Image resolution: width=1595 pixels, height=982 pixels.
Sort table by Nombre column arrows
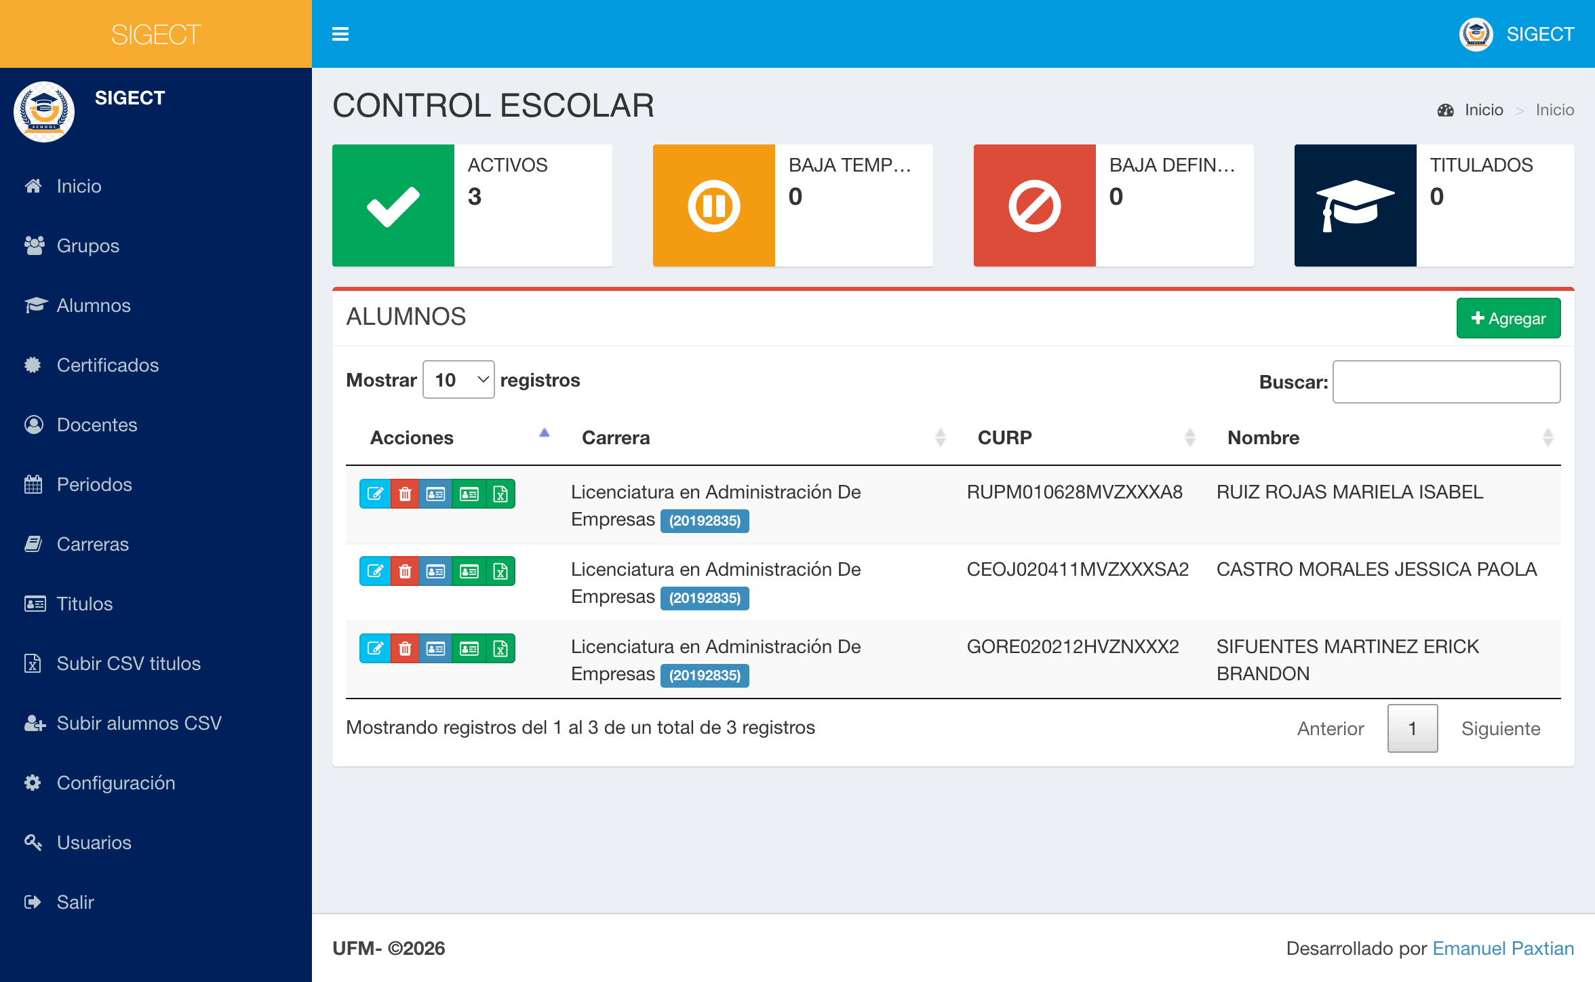pos(1548,437)
